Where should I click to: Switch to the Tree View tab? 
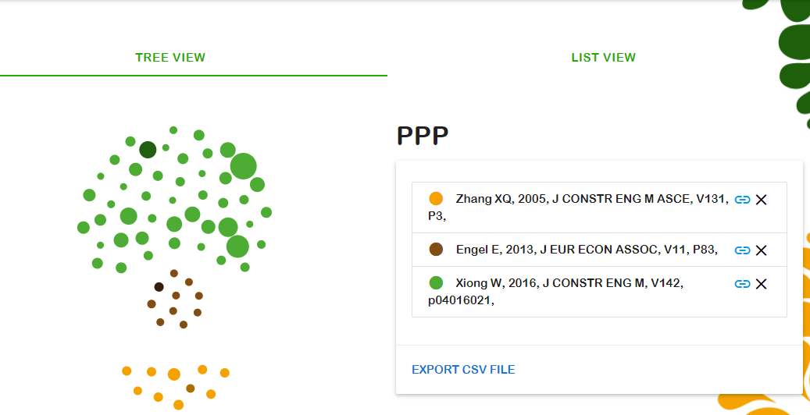click(170, 58)
